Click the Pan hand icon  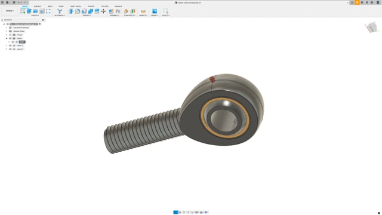184,213
